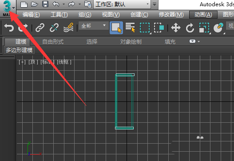Select the Place object tool icon
The height and width of the screenshot is (161, 234).
pyautogui.click(x=218, y=28)
